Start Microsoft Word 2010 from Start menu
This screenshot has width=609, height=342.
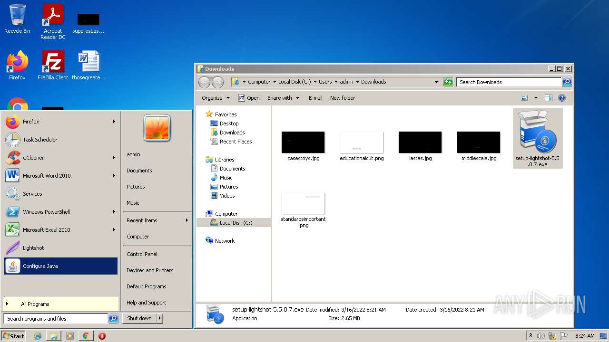pyautogui.click(x=61, y=176)
